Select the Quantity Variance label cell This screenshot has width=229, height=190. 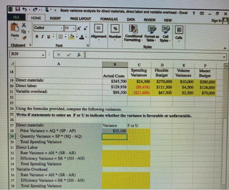click(59, 136)
